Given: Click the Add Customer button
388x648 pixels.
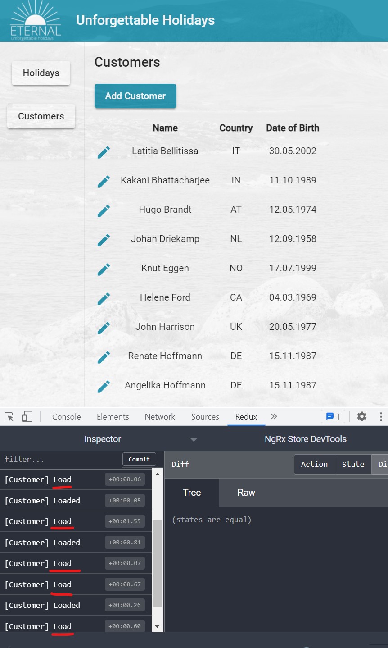Looking at the screenshot, I should (x=135, y=96).
